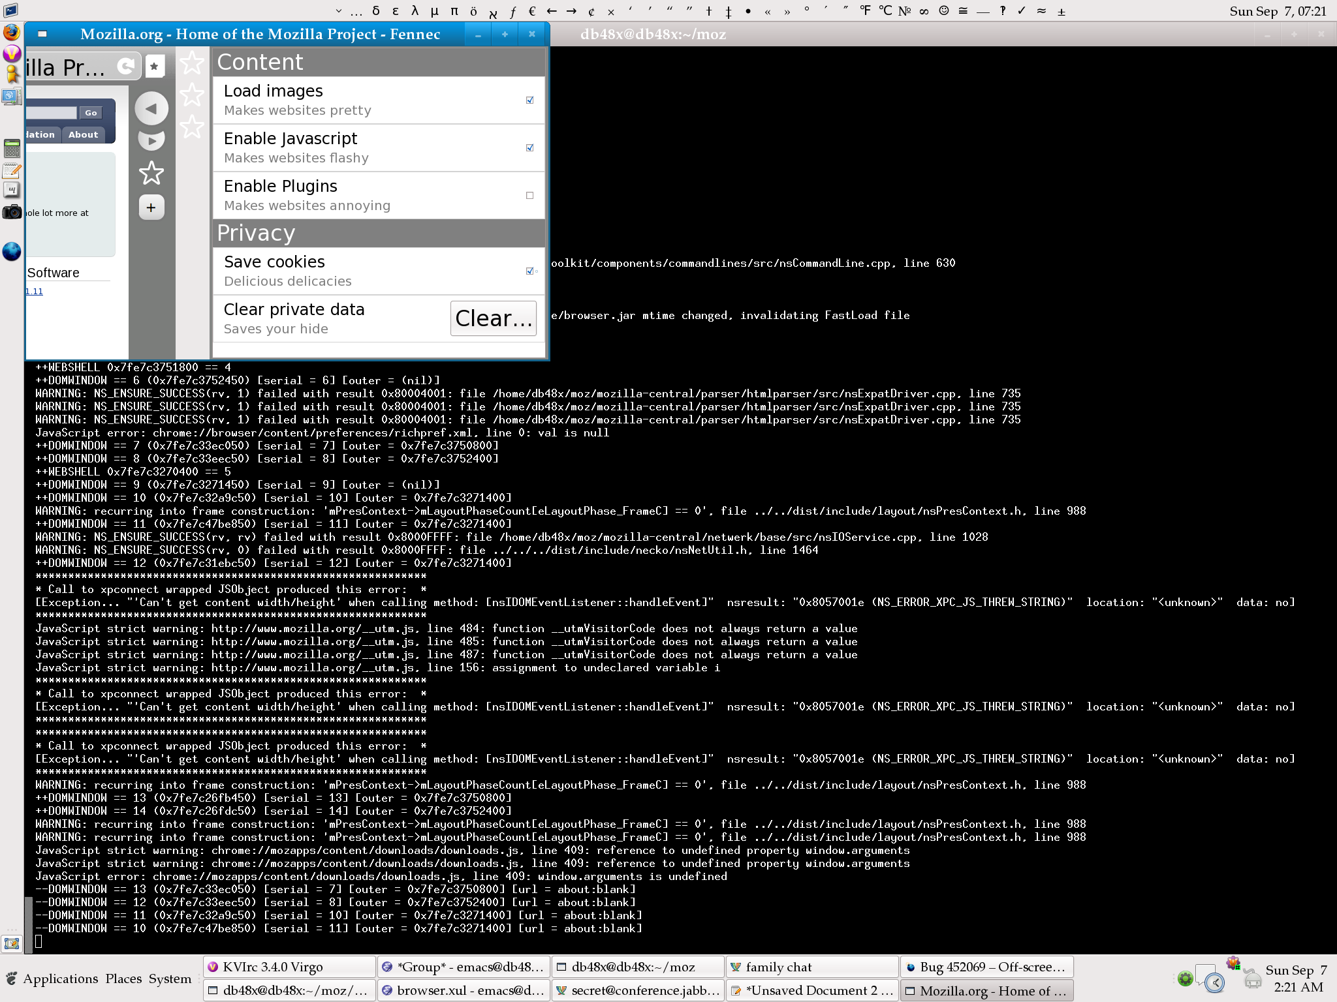
Task: Insert the № numero sign from the palette
Action: click(904, 10)
